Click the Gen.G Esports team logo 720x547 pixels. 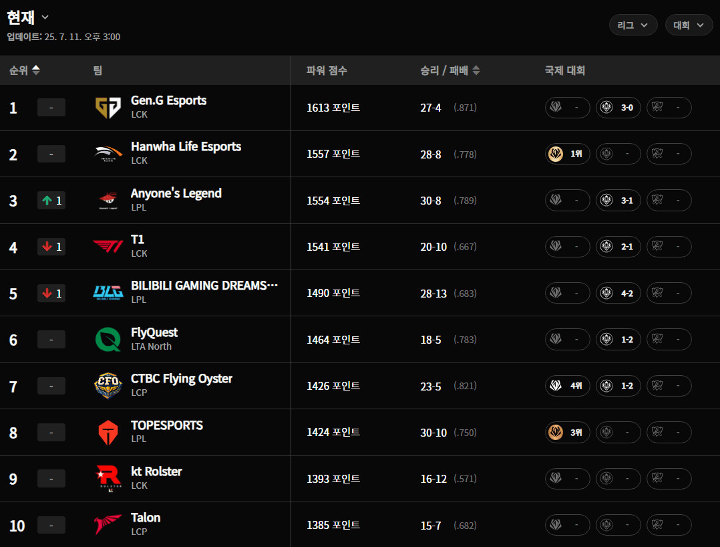(108, 108)
